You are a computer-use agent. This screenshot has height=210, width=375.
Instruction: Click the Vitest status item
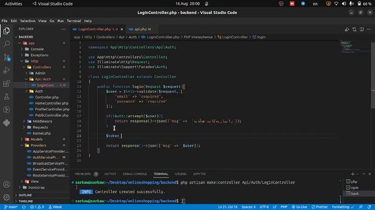click(55, 207)
